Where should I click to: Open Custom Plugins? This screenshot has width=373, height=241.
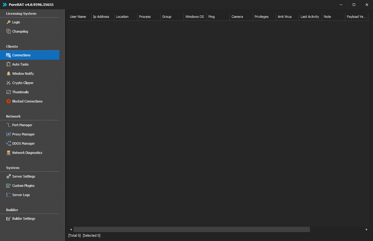[x=30, y=186]
